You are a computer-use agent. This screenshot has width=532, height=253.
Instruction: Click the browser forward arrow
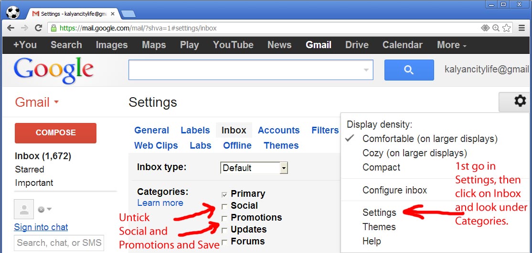(24, 28)
